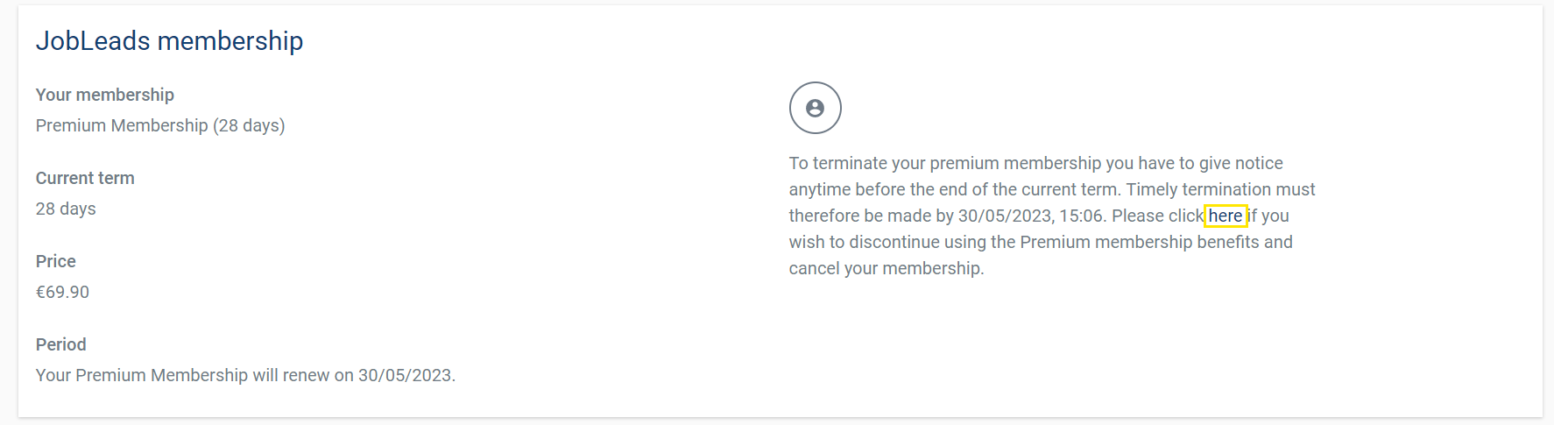Image resolution: width=1554 pixels, height=425 pixels.
Task: Click 'if you' text after the here link
Action: click(x=1268, y=216)
